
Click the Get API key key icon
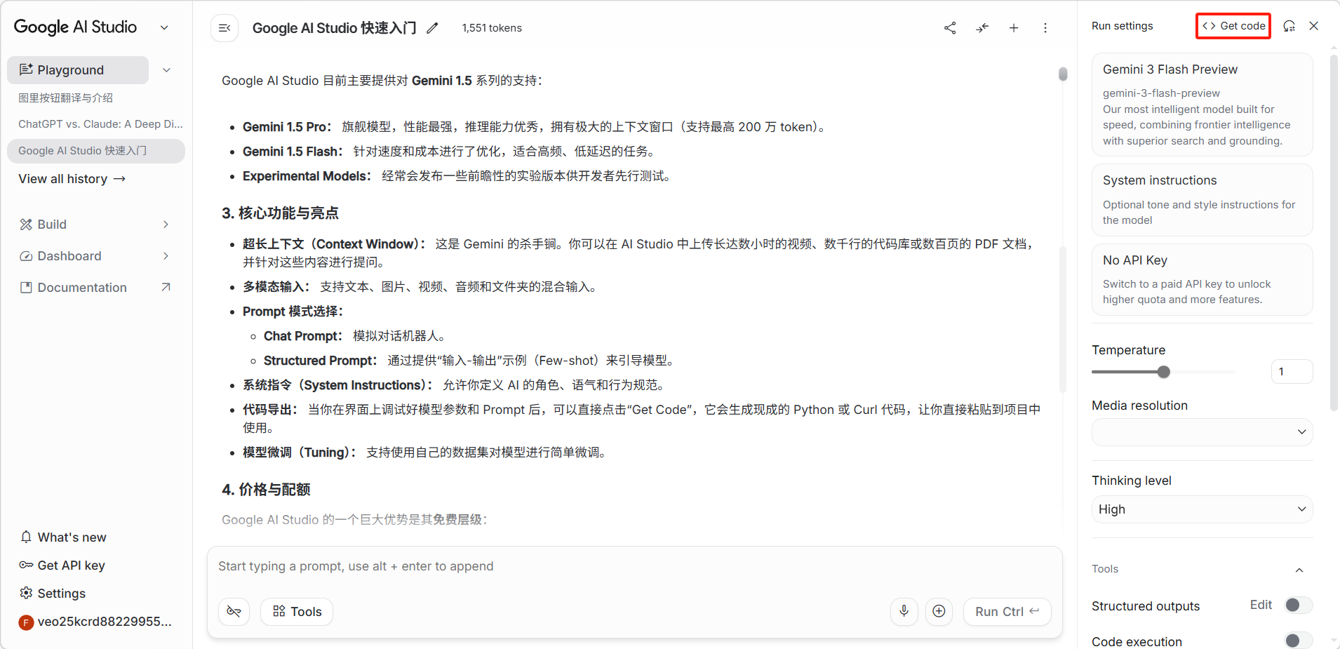pos(26,565)
